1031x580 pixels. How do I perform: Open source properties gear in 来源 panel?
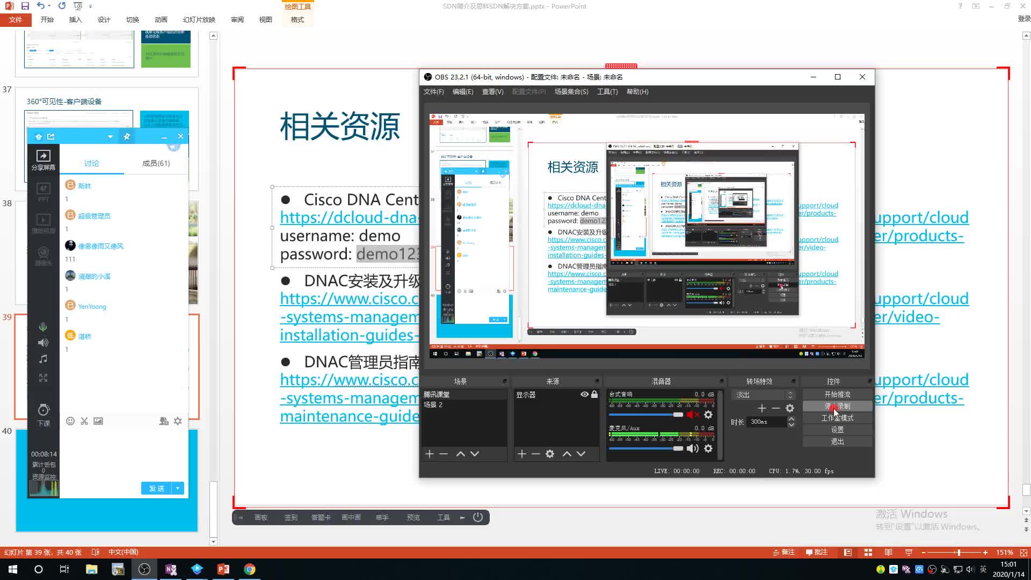pyautogui.click(x=550, y=454)
